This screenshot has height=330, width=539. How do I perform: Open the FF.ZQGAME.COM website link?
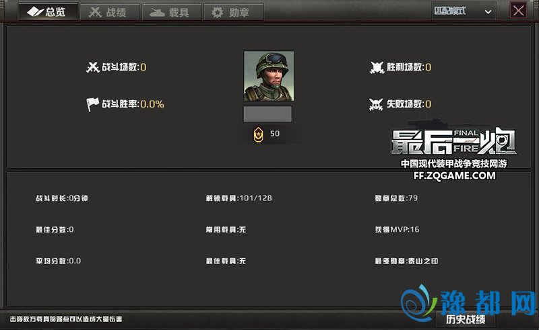click(x=454, y=175)
